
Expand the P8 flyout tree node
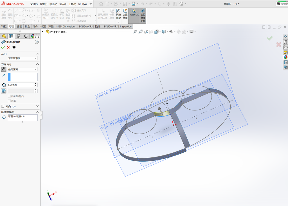coord(42,32)
